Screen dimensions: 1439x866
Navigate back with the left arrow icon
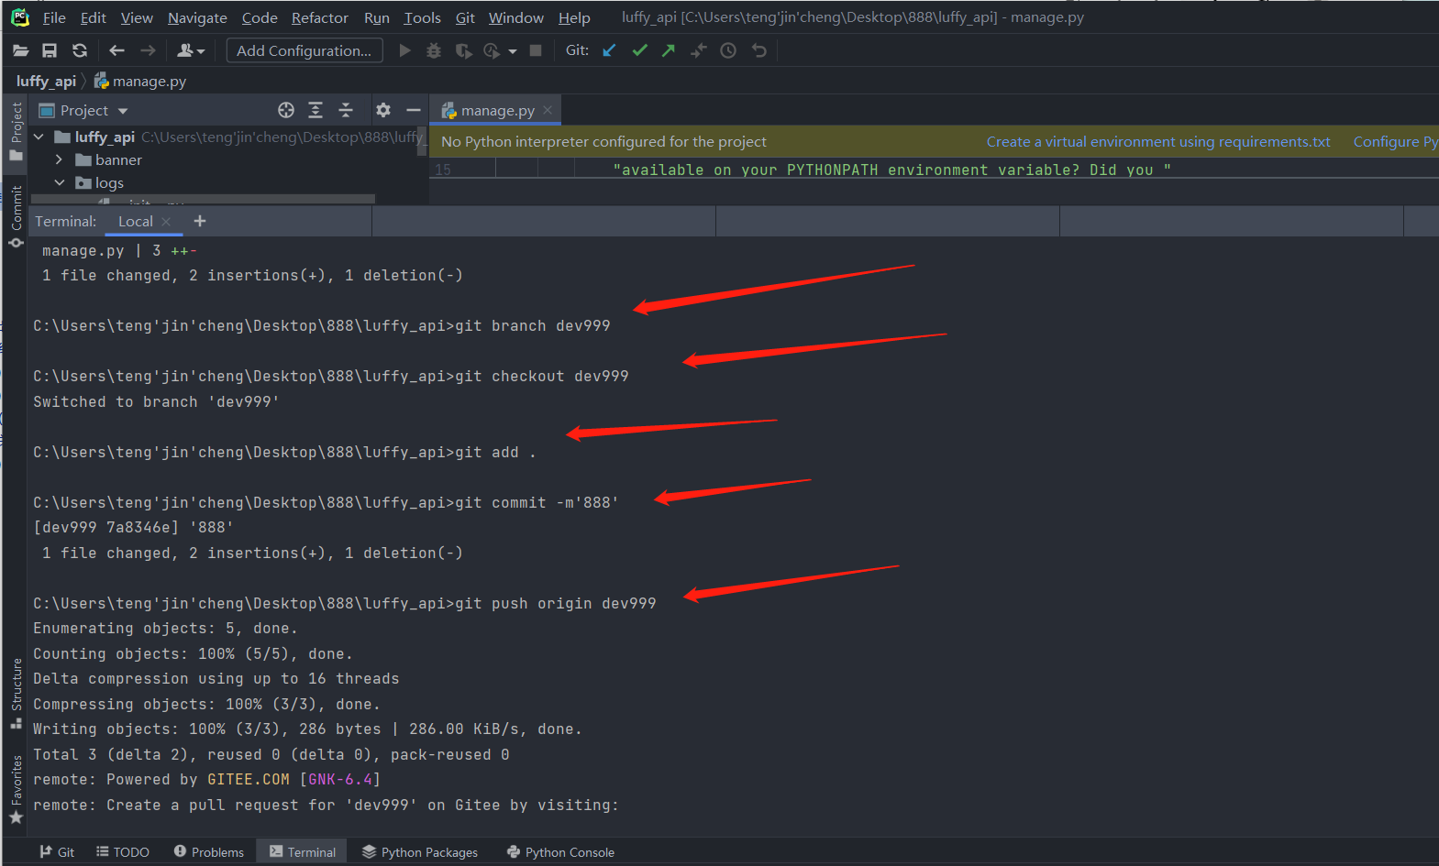click(116, 50)
